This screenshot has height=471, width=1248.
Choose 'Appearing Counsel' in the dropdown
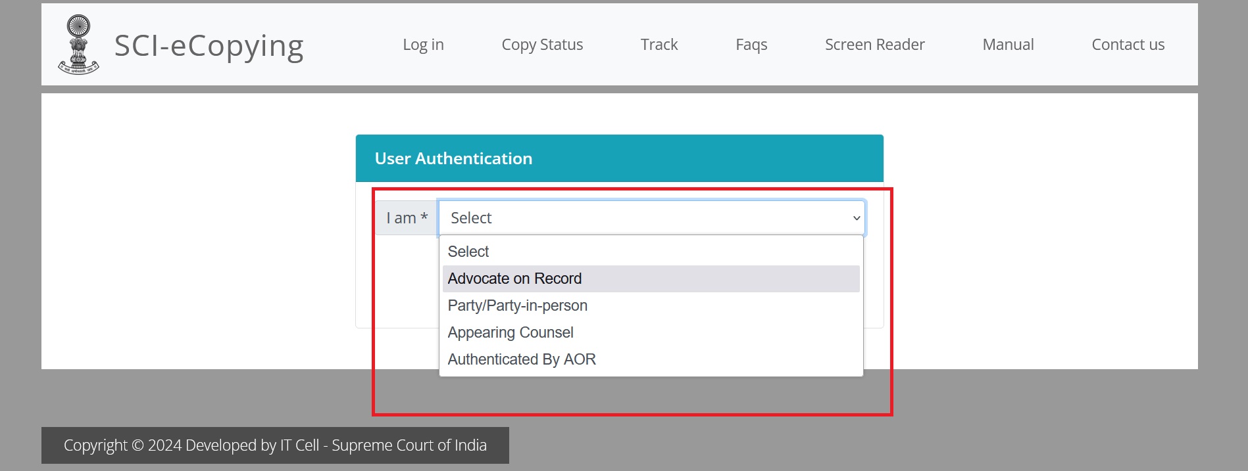click(x=511, y=332)
